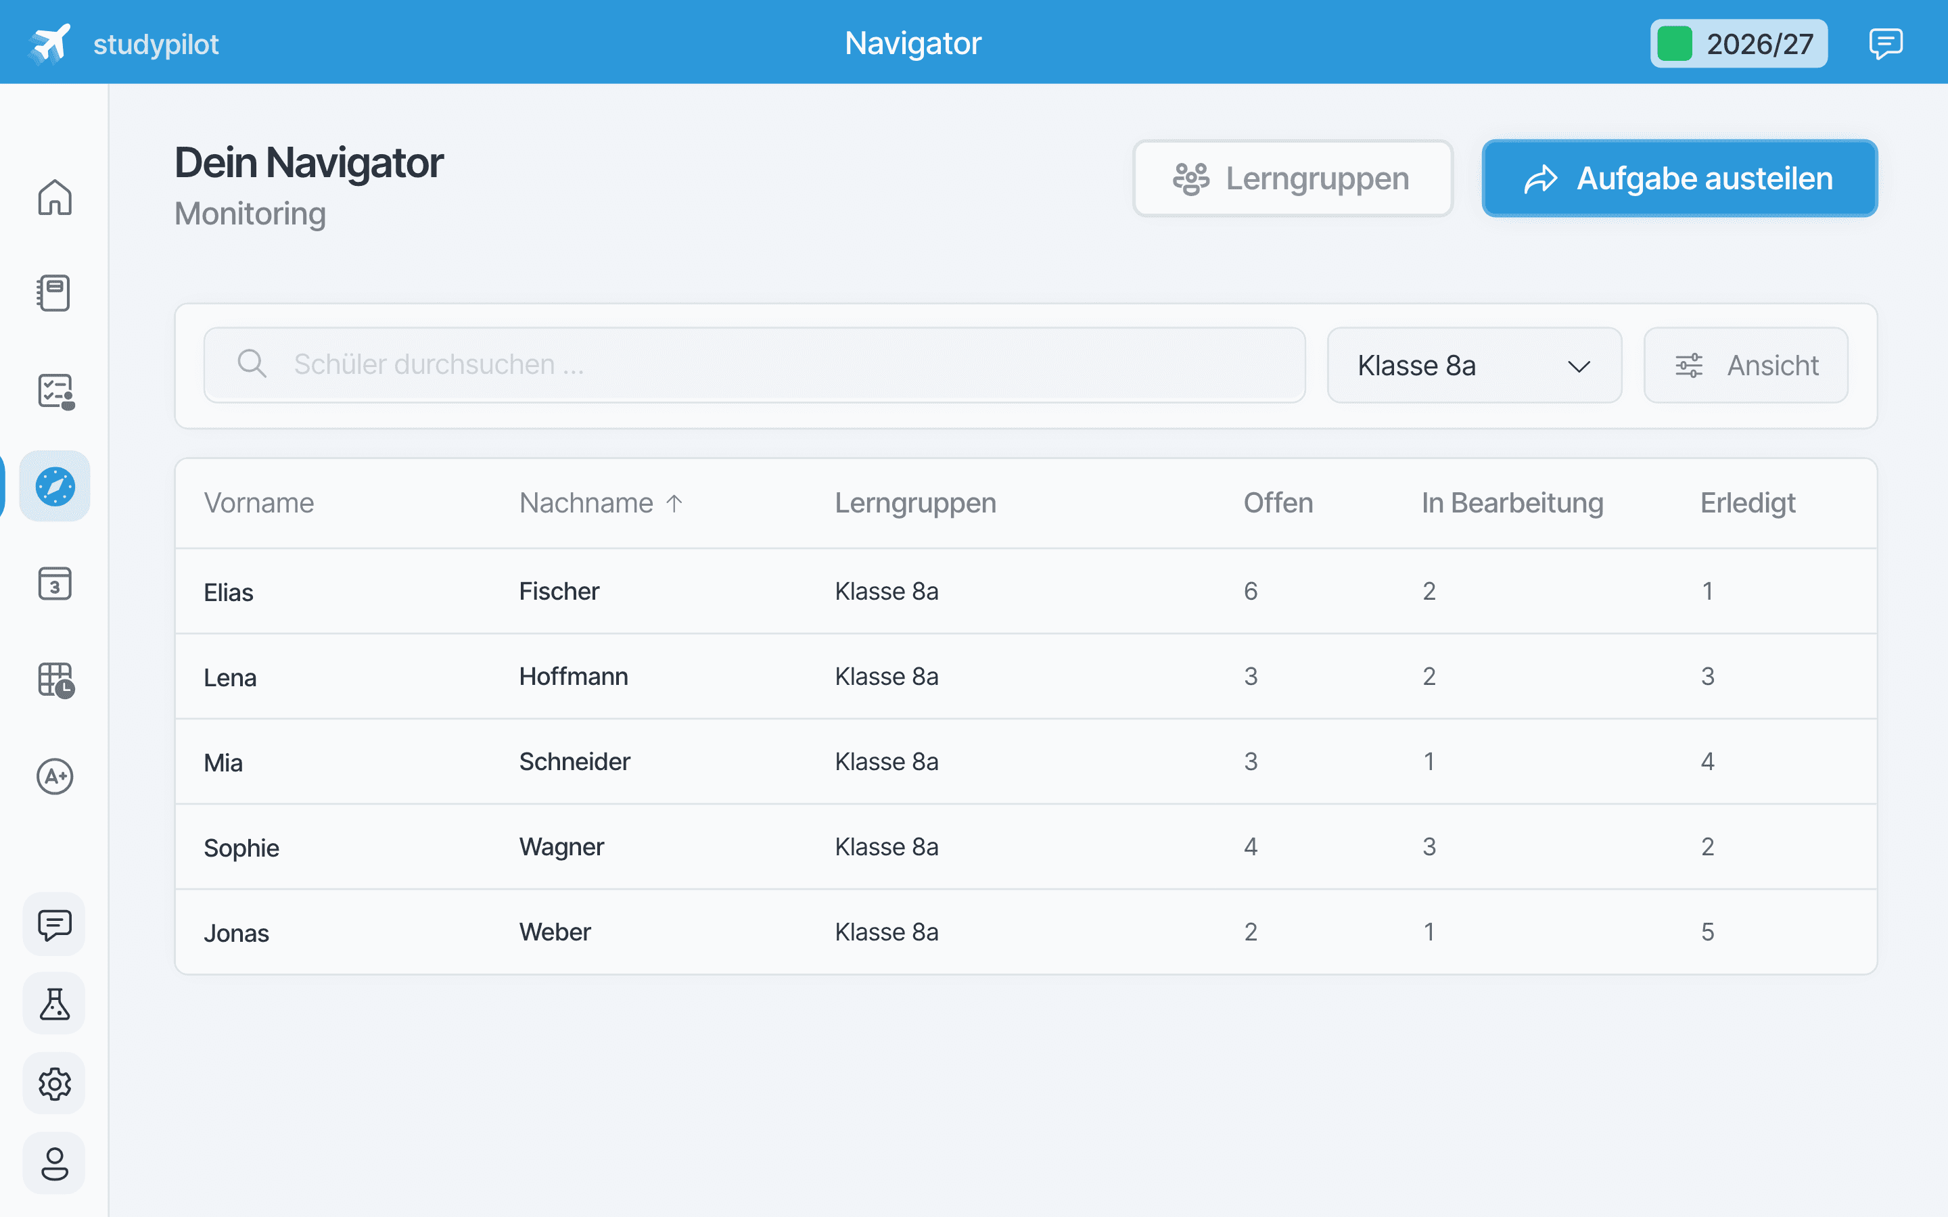
Task: Sort by the Nachname column header
Action: point(586,503)
